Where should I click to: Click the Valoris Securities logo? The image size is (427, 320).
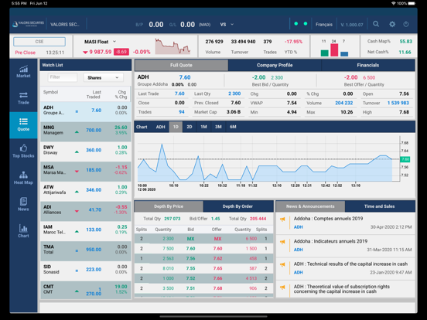coord(28,24)
